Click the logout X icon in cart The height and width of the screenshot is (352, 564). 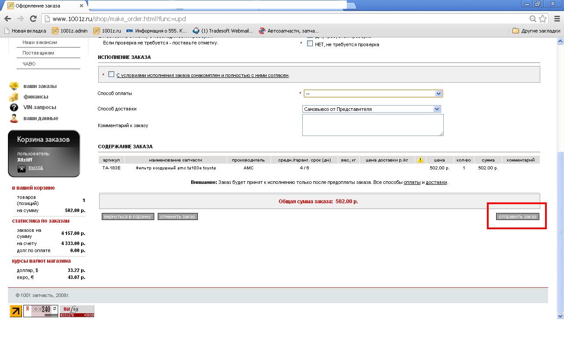pyautogui.click(x=22, y=169)
